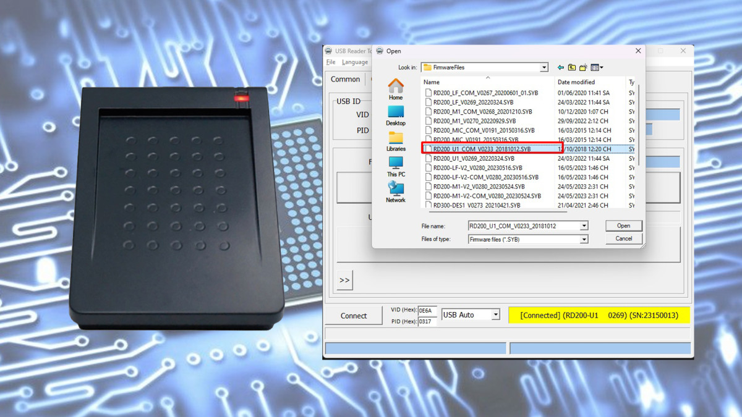Open the View menu icon dropdown
The height and width of the screenshot is (417, 742).
pos(597,67)
